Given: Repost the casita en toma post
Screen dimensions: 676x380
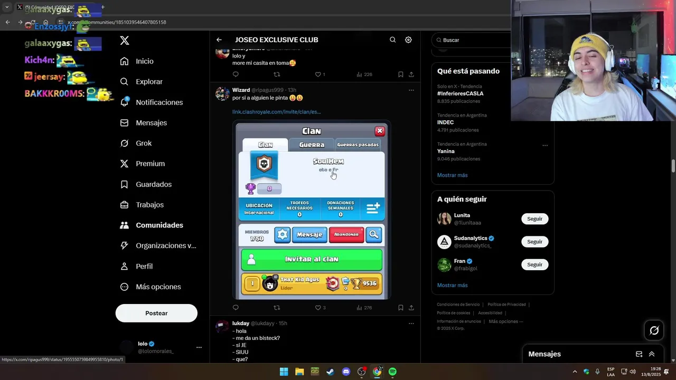Looking at the screenshot, I should (277, 74).
